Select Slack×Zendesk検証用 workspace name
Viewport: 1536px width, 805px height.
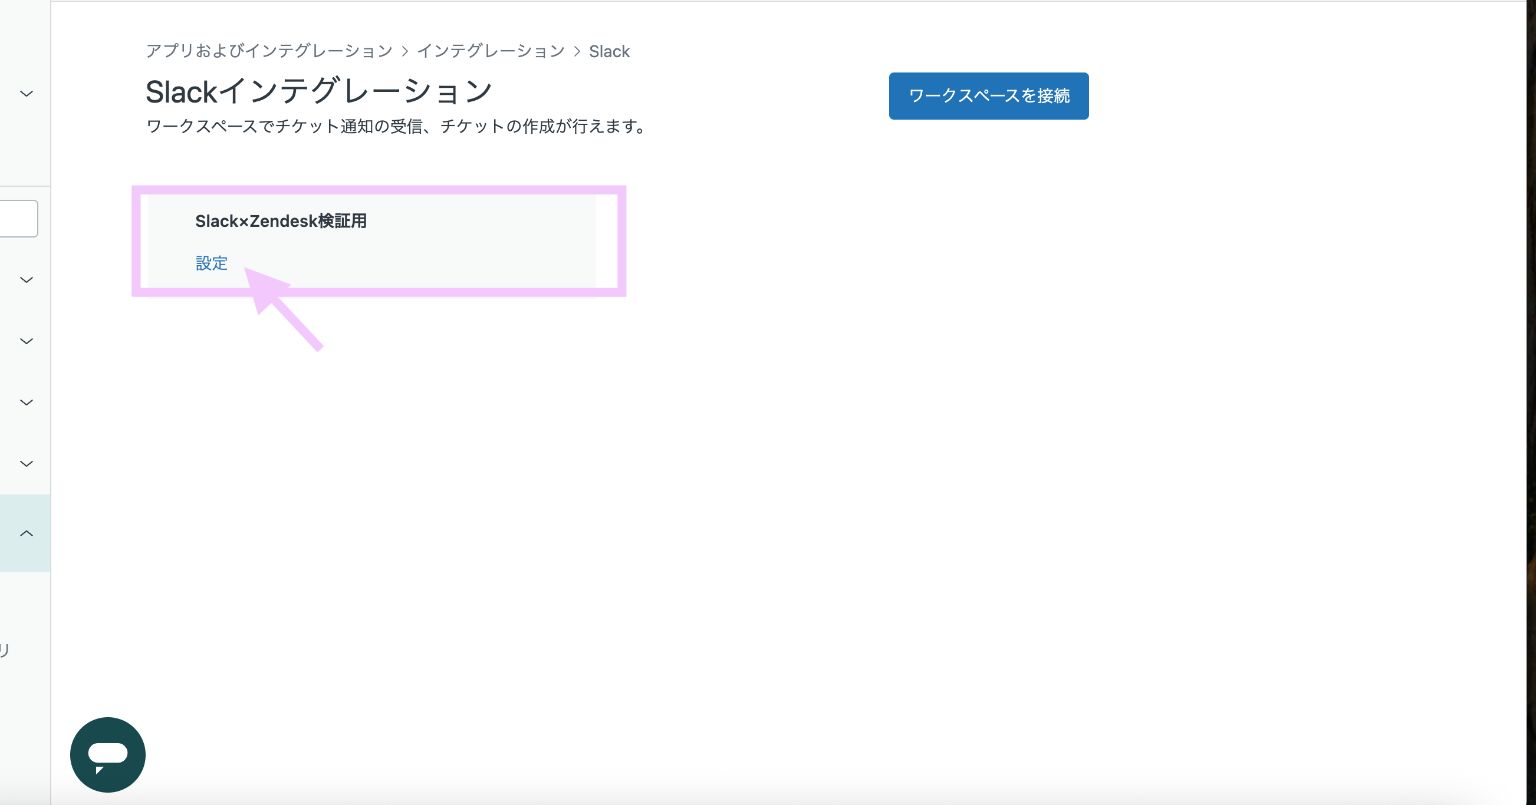[x=281, y=221]
